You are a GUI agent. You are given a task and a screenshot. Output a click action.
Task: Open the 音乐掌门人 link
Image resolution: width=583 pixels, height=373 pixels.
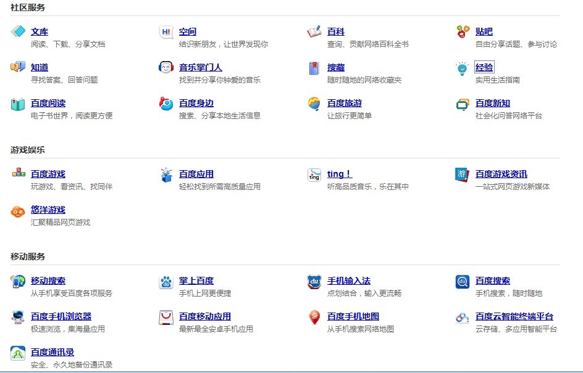click(200, 67)
